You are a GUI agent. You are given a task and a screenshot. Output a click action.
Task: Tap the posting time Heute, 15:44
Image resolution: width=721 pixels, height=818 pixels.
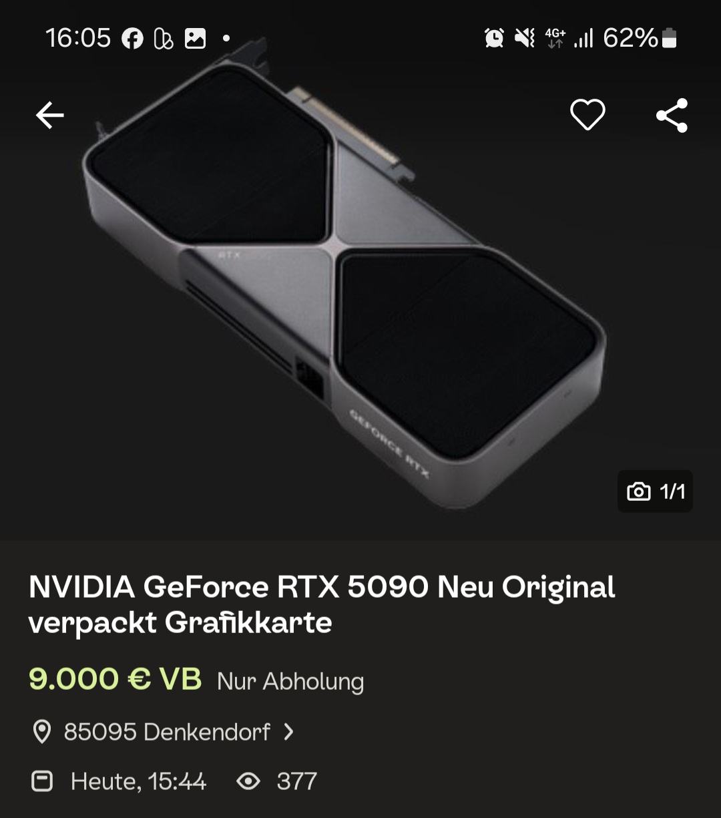[138, 781]
